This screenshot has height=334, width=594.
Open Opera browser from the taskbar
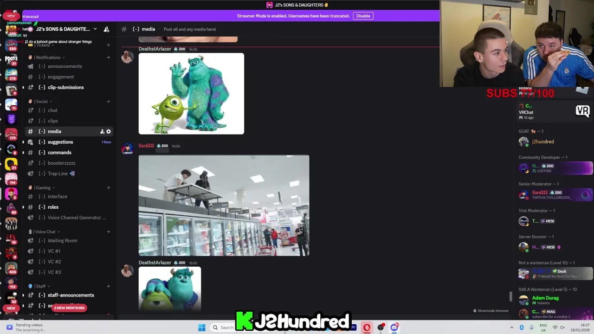tap(367, 328)
